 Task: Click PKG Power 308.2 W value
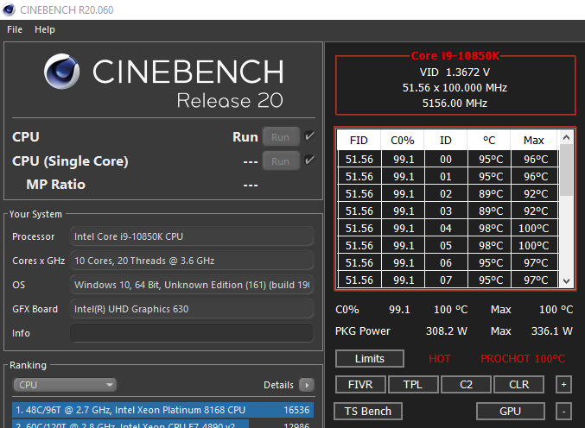pos(447,331)
